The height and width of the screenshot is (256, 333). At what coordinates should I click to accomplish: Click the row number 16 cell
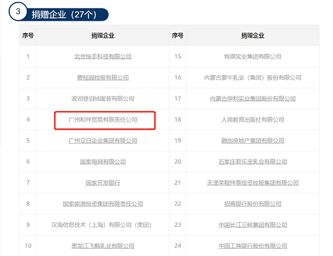pos(178,78)
